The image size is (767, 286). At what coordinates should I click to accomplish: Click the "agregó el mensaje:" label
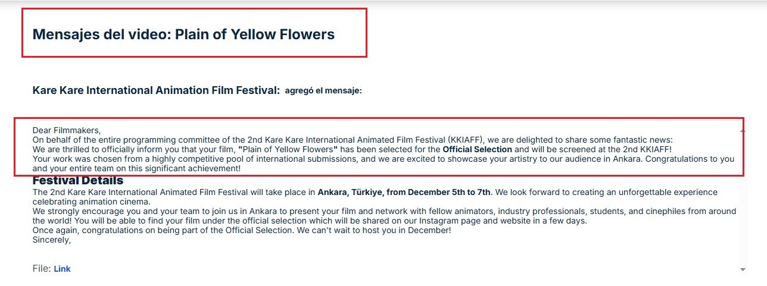(x=323, y=91)
